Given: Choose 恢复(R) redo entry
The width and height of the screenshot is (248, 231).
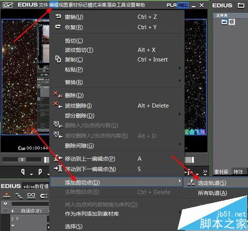Looking at the screenshot, I should tap(117, 27).
